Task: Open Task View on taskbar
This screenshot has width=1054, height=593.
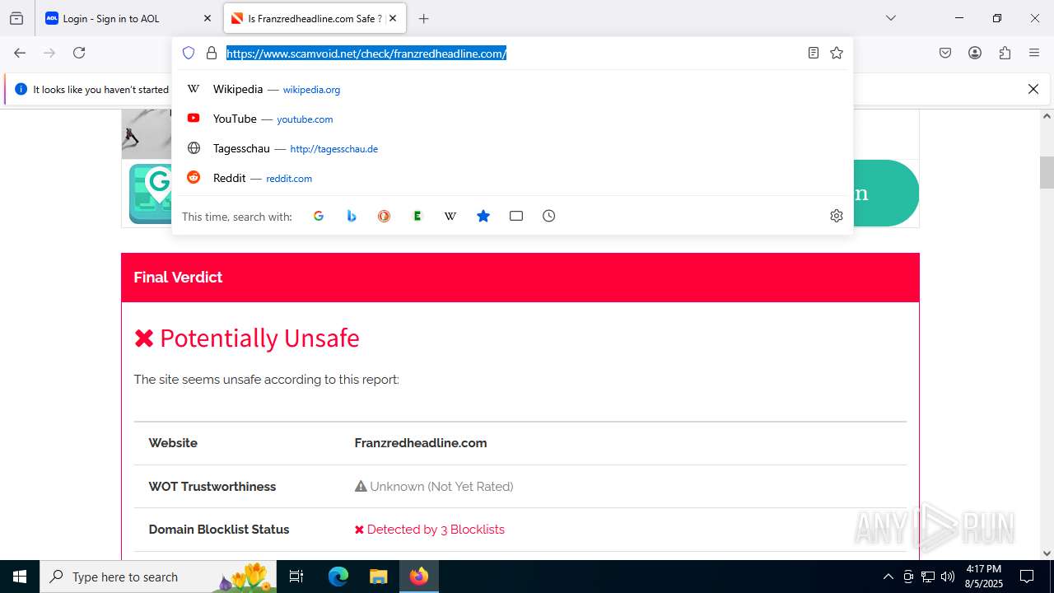Action: tap(296, 577)
